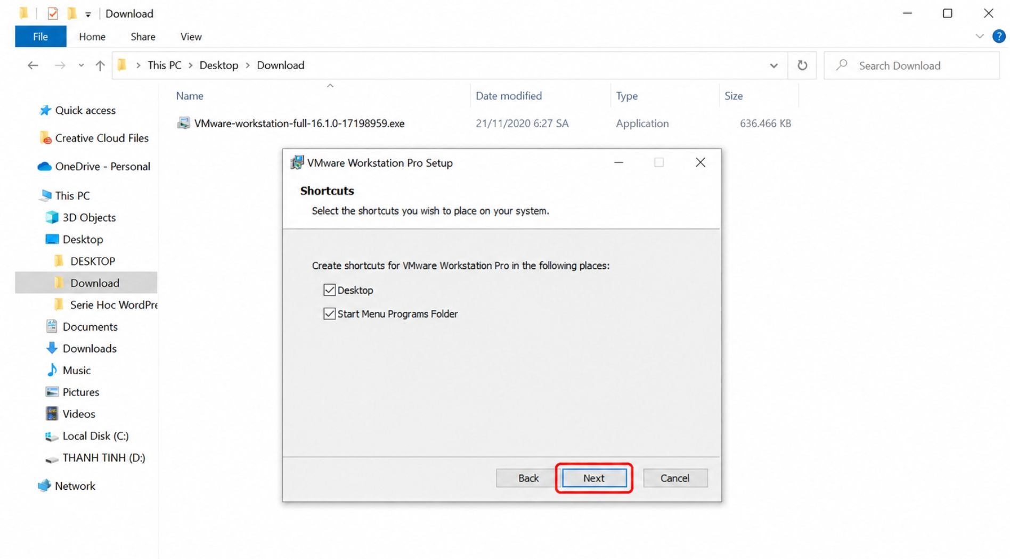The height and width of the screenshot is (559, 1010).
Task: Click the Network icon in the sidebar
Action: (x=44, y=486)
